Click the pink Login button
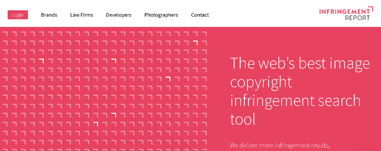 pos(18,15)
